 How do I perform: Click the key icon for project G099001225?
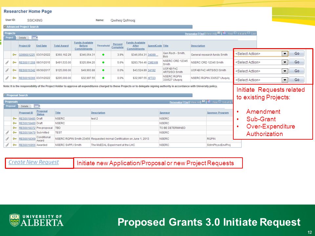tap(14, 55)
